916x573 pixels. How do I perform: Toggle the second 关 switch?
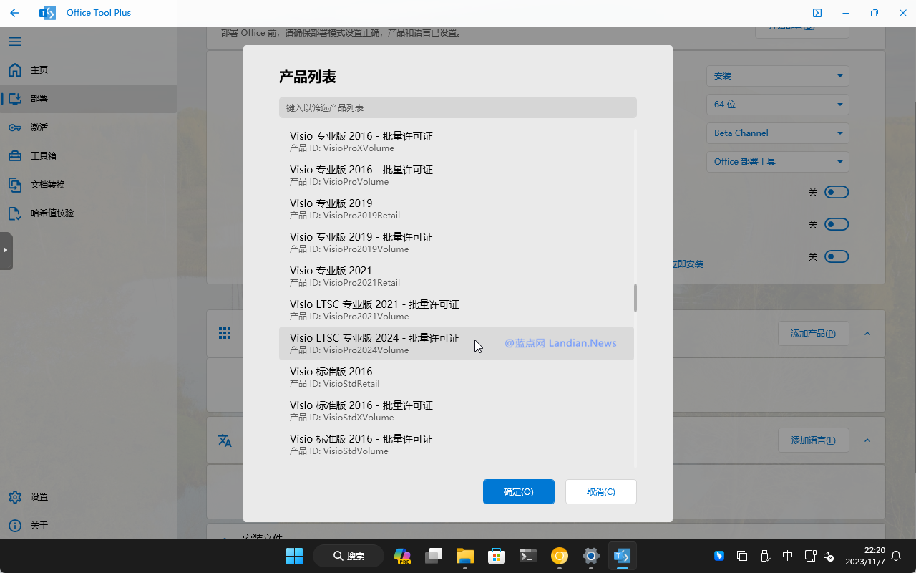(x=836, y=224)
